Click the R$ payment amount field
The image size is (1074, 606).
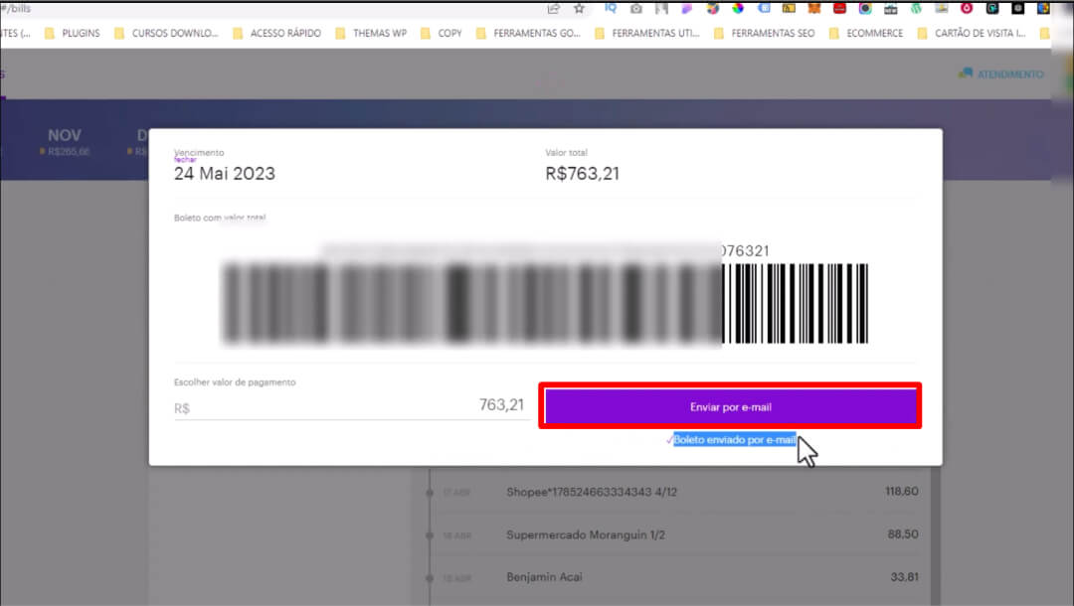click(348, 405)
